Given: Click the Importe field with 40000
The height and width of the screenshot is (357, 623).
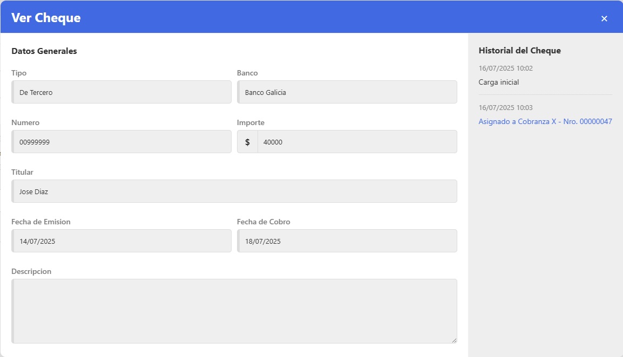Looking at the screenshot, I should click(356, 142).
